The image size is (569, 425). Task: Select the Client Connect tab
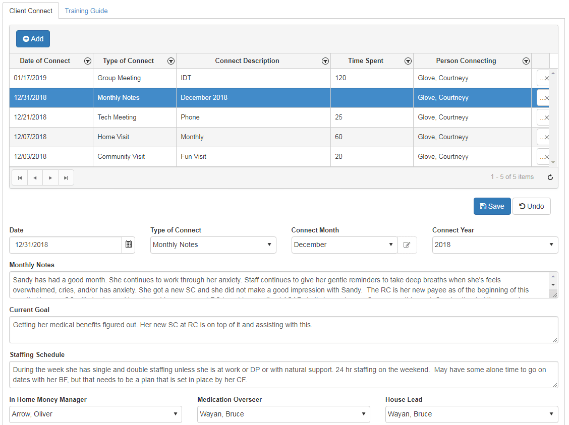tap(31, 10)
